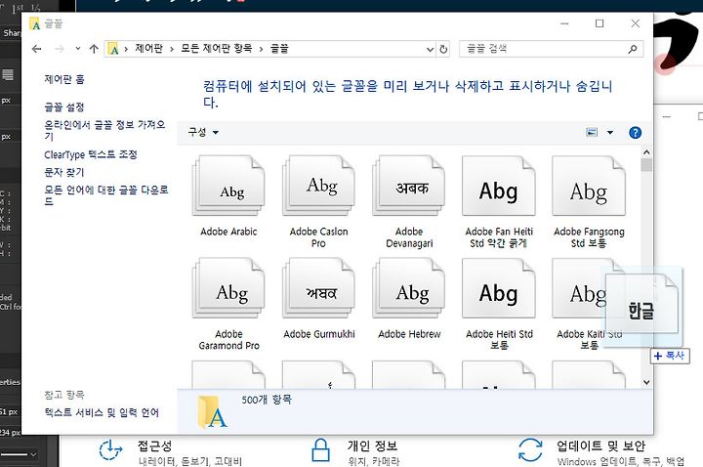Screen dimensions: 703x467
Task: Open the help question mark button
Action: point(635,132)
